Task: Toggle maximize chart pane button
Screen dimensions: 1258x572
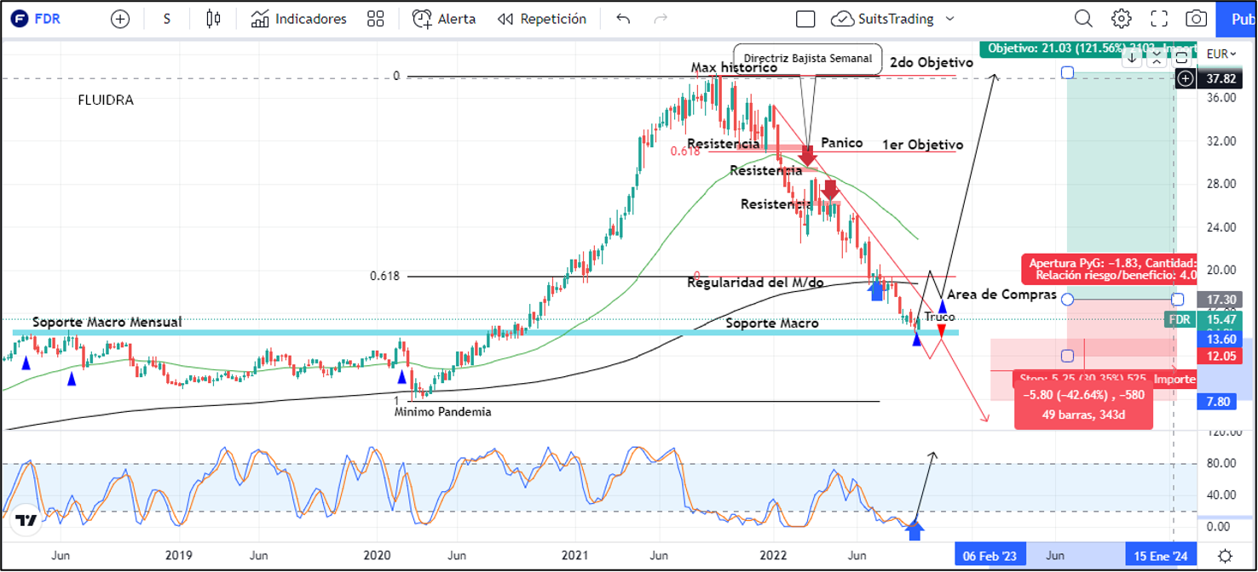Action: [1181, 58]
